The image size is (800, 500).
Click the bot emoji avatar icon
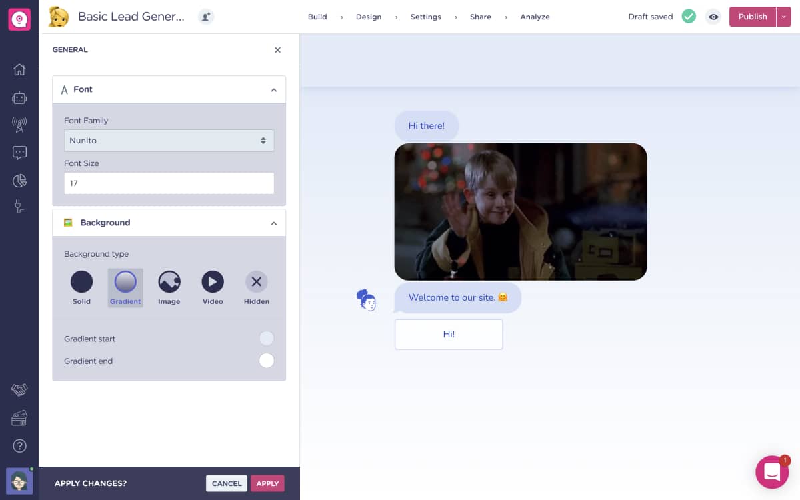tap(59, 17)
